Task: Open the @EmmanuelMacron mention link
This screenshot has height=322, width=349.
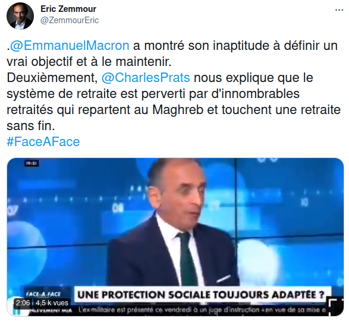Action: 70,46
